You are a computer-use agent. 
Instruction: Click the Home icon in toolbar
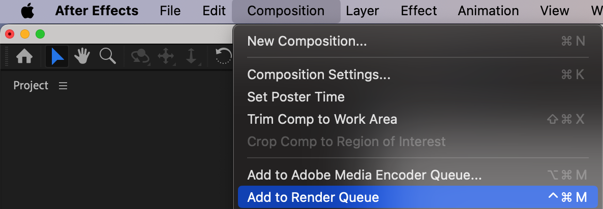pyautogui.click(x=24, y=57)
